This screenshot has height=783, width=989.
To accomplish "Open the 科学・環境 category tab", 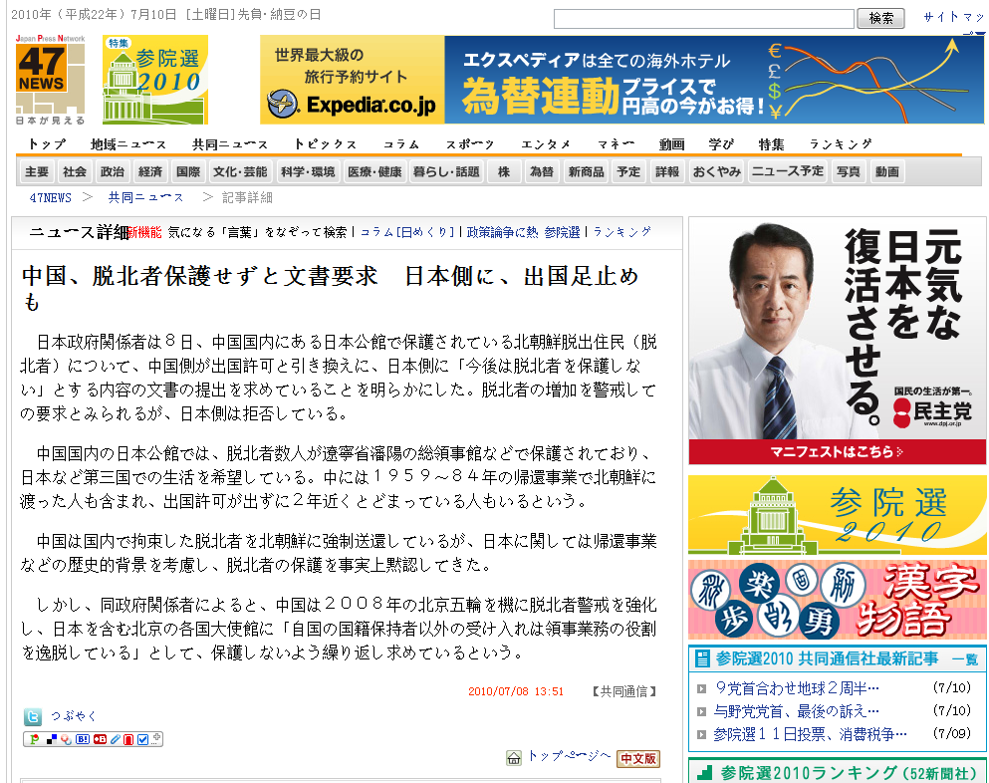I will [307, 171].
